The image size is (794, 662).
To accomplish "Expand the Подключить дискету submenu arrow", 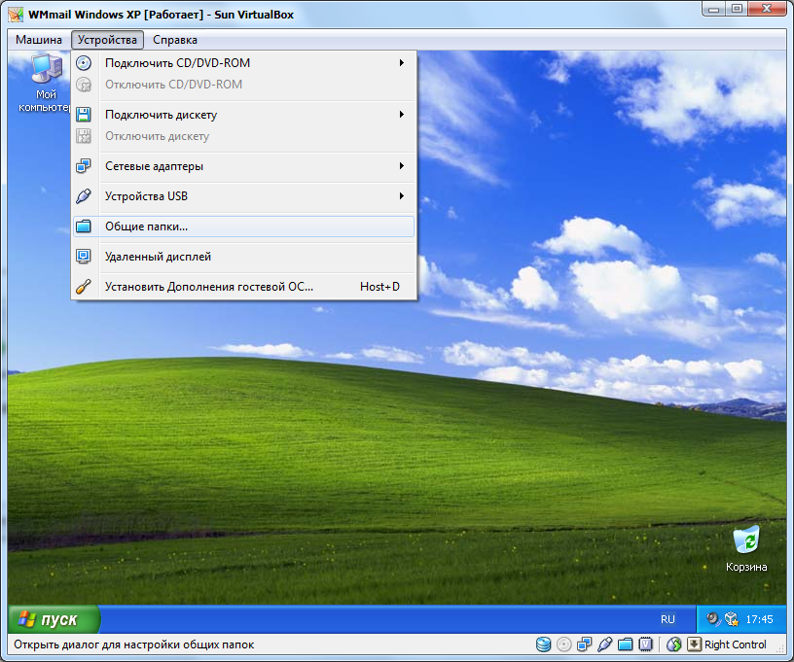I will click(x=402, y=115).
